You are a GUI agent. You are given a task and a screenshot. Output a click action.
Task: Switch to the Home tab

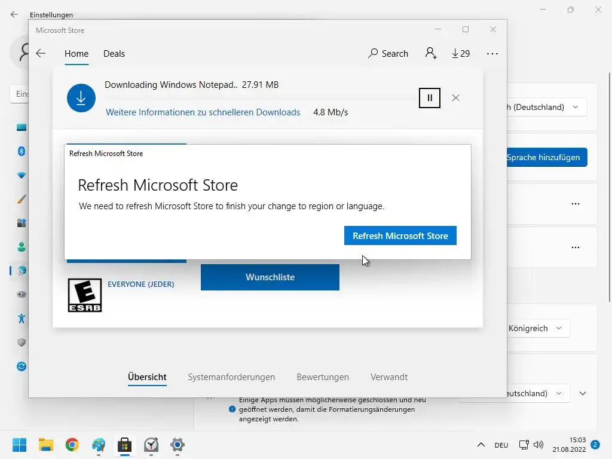pos(76,53)
